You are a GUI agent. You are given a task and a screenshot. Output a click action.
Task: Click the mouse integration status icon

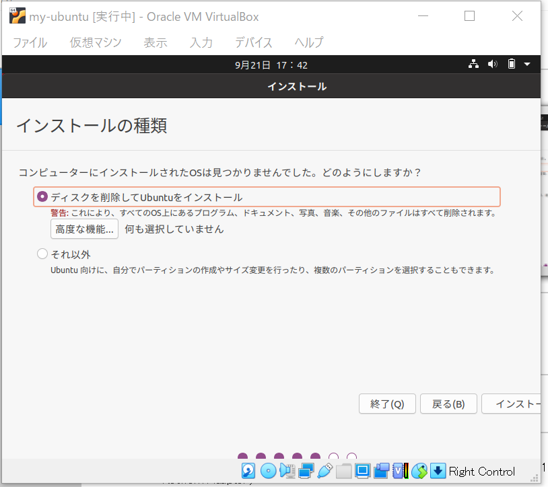coord(419,471)
